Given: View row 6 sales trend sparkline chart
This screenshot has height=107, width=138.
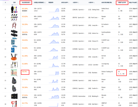Looking at the screenshot, I should 54,10.
